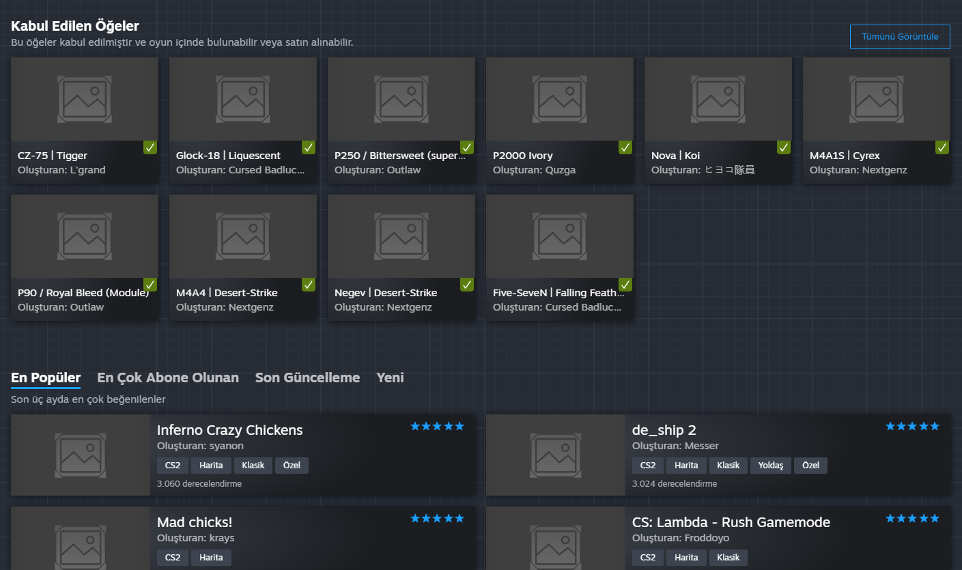
Task: Open the Glock-18 | Liquescent item thumbnail
Action: tap(243, 99)
